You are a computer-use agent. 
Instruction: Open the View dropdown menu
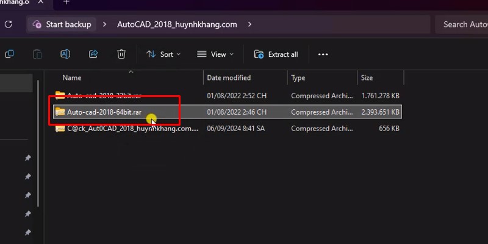click(x=216, y=54)
